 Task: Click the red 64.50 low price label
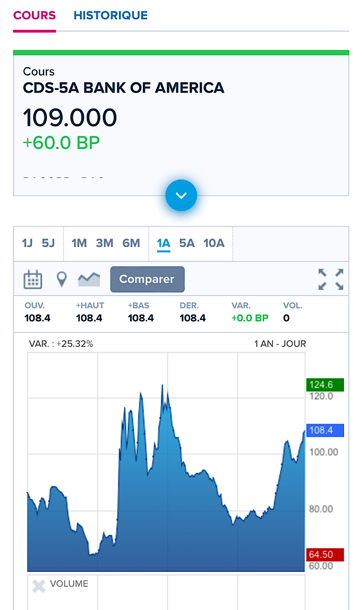(x=325, y=555)
